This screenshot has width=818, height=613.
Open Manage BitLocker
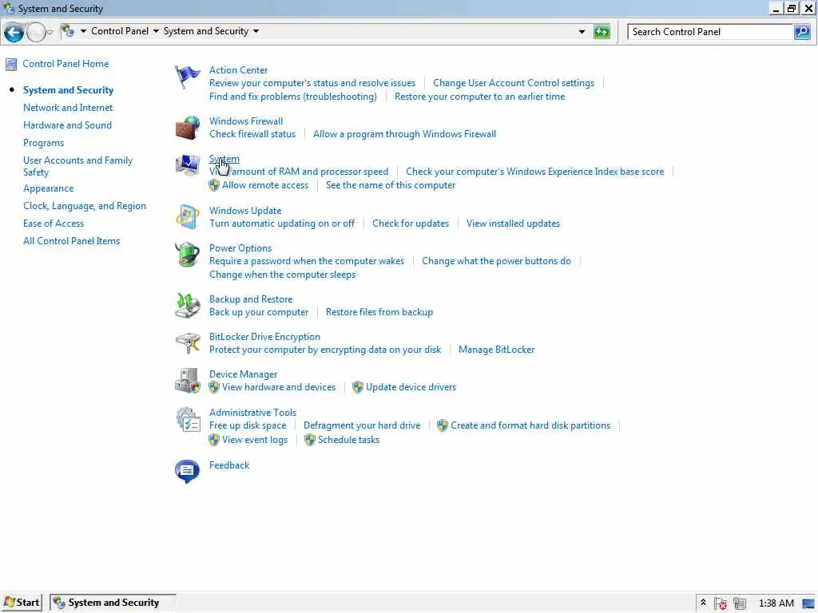(496, 350)
